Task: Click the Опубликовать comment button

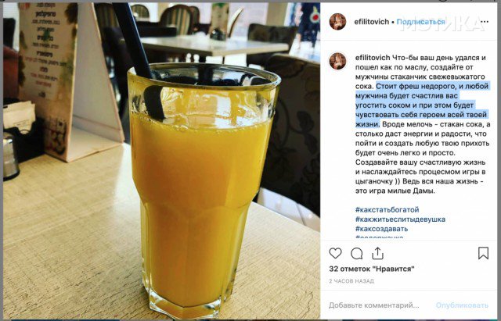Action: [x=462, y=305]
